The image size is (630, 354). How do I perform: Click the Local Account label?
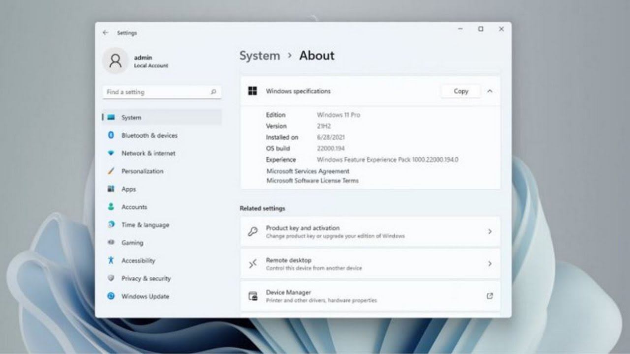[x=151, y=65]
